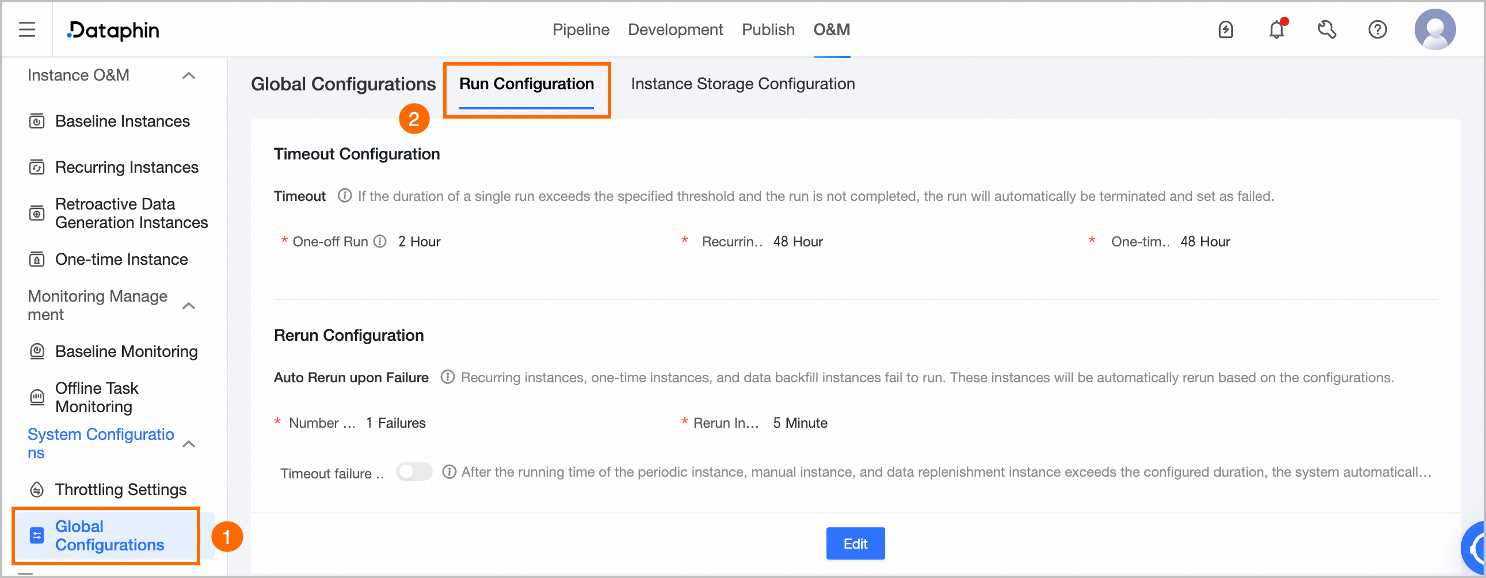Collapse the Instance O&M section

(189, 75)
